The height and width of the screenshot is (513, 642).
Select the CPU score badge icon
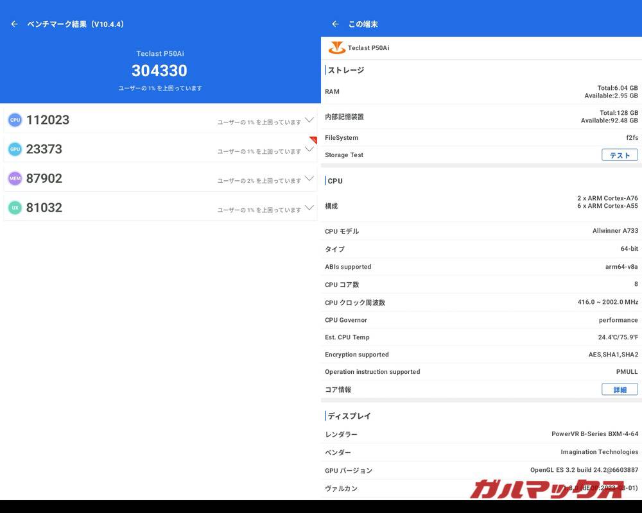(14, 120)
